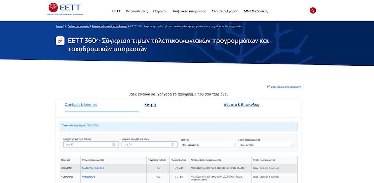Switch to the Δέματα & Επιστολές tab
This screenshot has height=183, width=374.
pos(241,105)
